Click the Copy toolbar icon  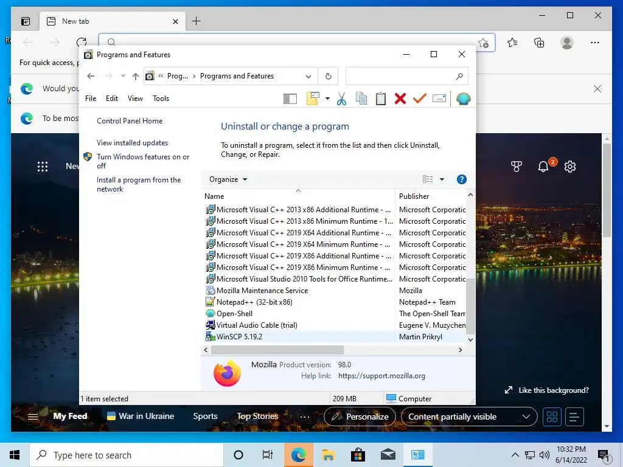[361, 99]
